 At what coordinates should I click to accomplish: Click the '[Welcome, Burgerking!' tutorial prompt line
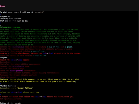point(40,79)
